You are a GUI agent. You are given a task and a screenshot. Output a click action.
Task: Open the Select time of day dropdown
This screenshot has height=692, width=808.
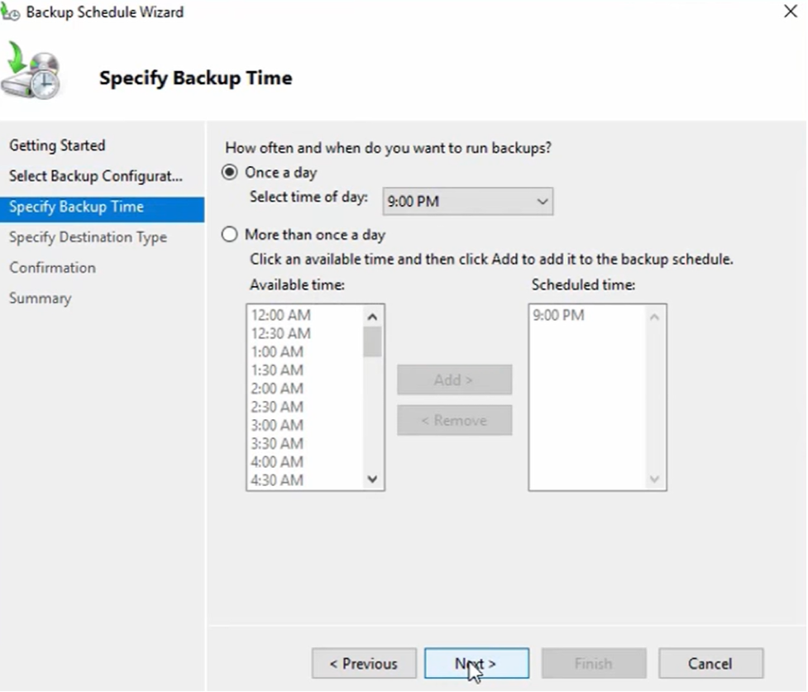pyautogui.click(x=467, y=201)
